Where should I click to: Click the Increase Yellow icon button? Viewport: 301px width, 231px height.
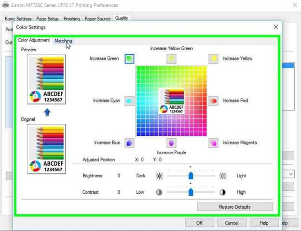pyautogui.click(x=214, y=58)
